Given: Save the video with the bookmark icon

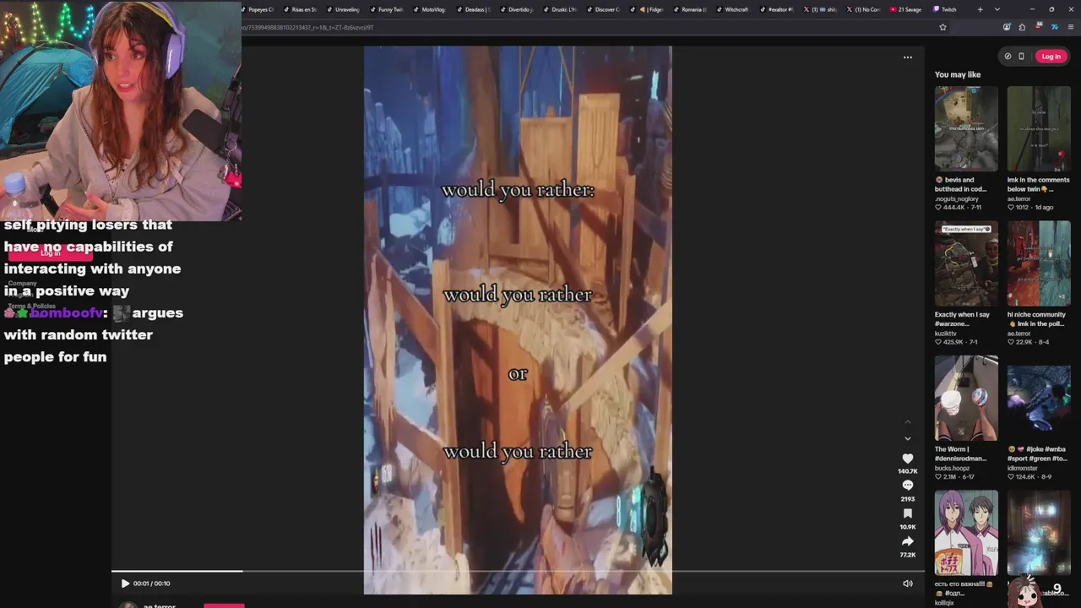Looking at the screenshot, I should click(908, 513).
